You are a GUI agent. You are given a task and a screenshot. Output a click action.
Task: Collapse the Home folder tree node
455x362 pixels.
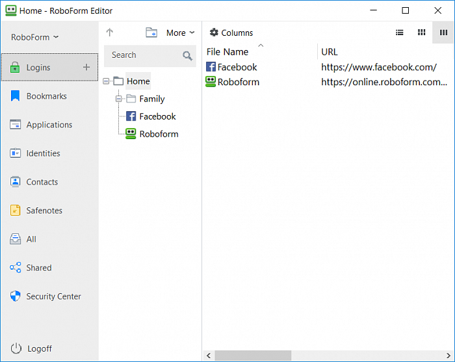106,81
